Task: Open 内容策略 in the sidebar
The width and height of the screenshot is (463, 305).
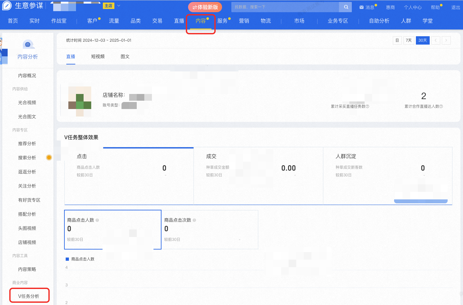Action: click(27, 269)
